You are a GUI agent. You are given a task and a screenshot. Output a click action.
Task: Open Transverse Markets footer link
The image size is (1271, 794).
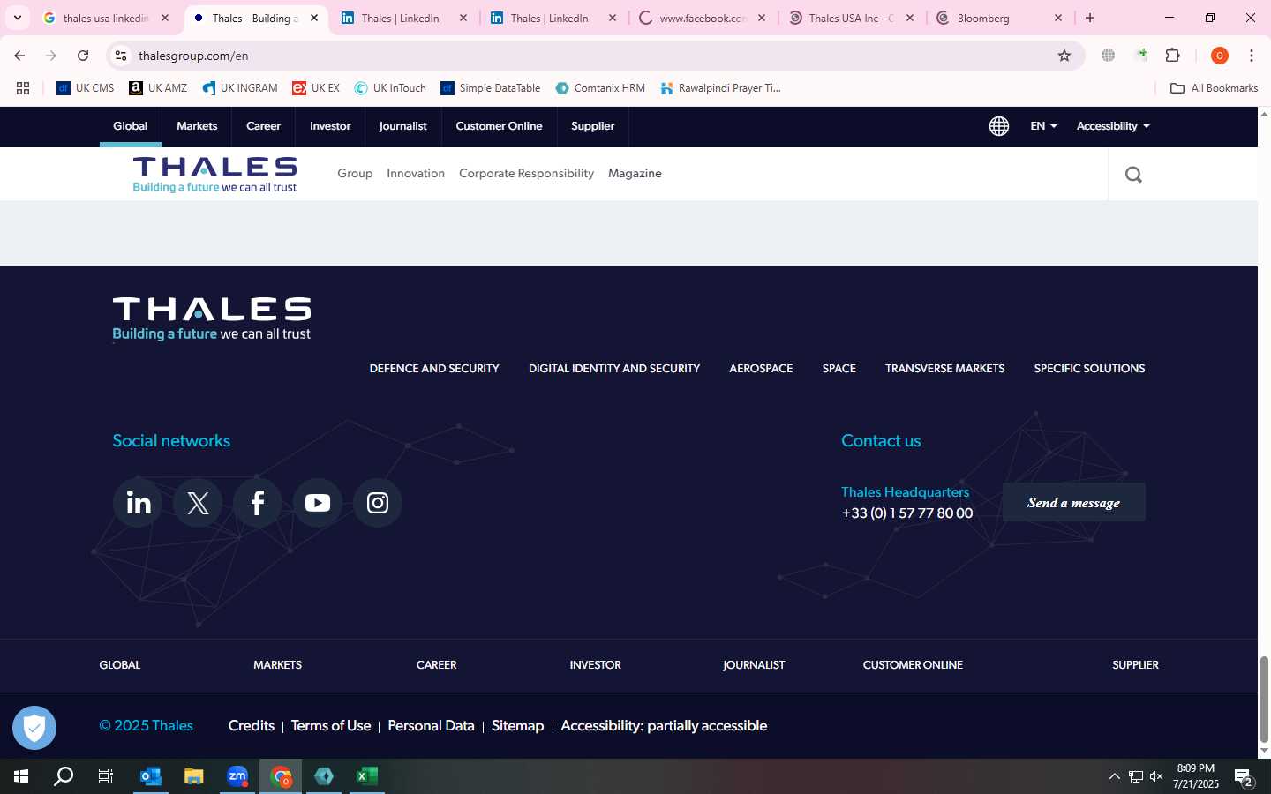pos(944,369)
